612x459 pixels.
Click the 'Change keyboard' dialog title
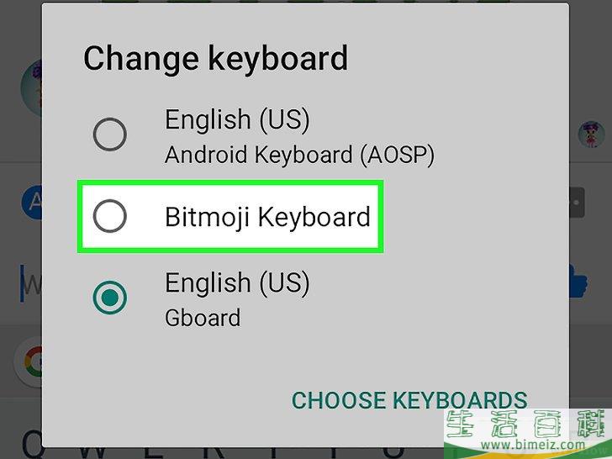215,59
